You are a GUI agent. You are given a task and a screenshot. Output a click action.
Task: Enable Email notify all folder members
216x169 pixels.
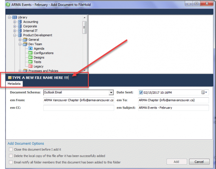[x=11, y=162]
